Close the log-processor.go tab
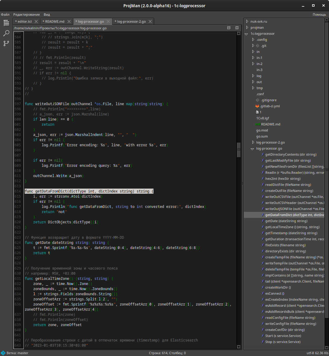Viewport: 329px width, 356px height. pyautogui.click(x=108, y=21)
